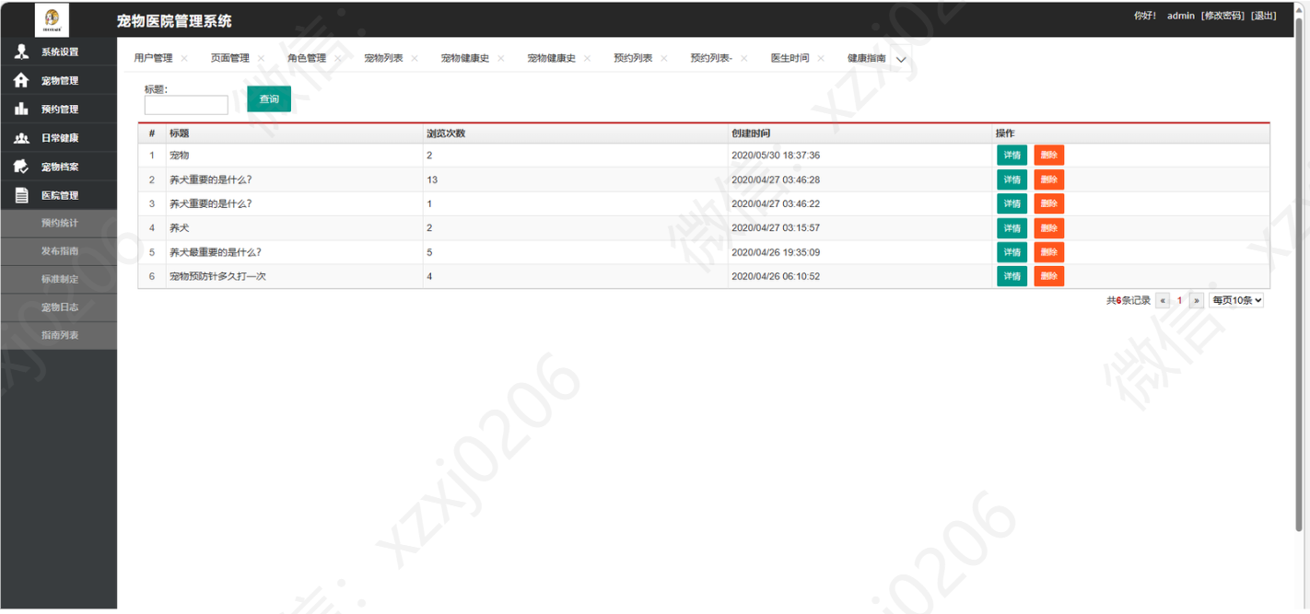Open 指南列表 in the sidebar submenu
The image size is (1310, 614).
coord(59,335)
